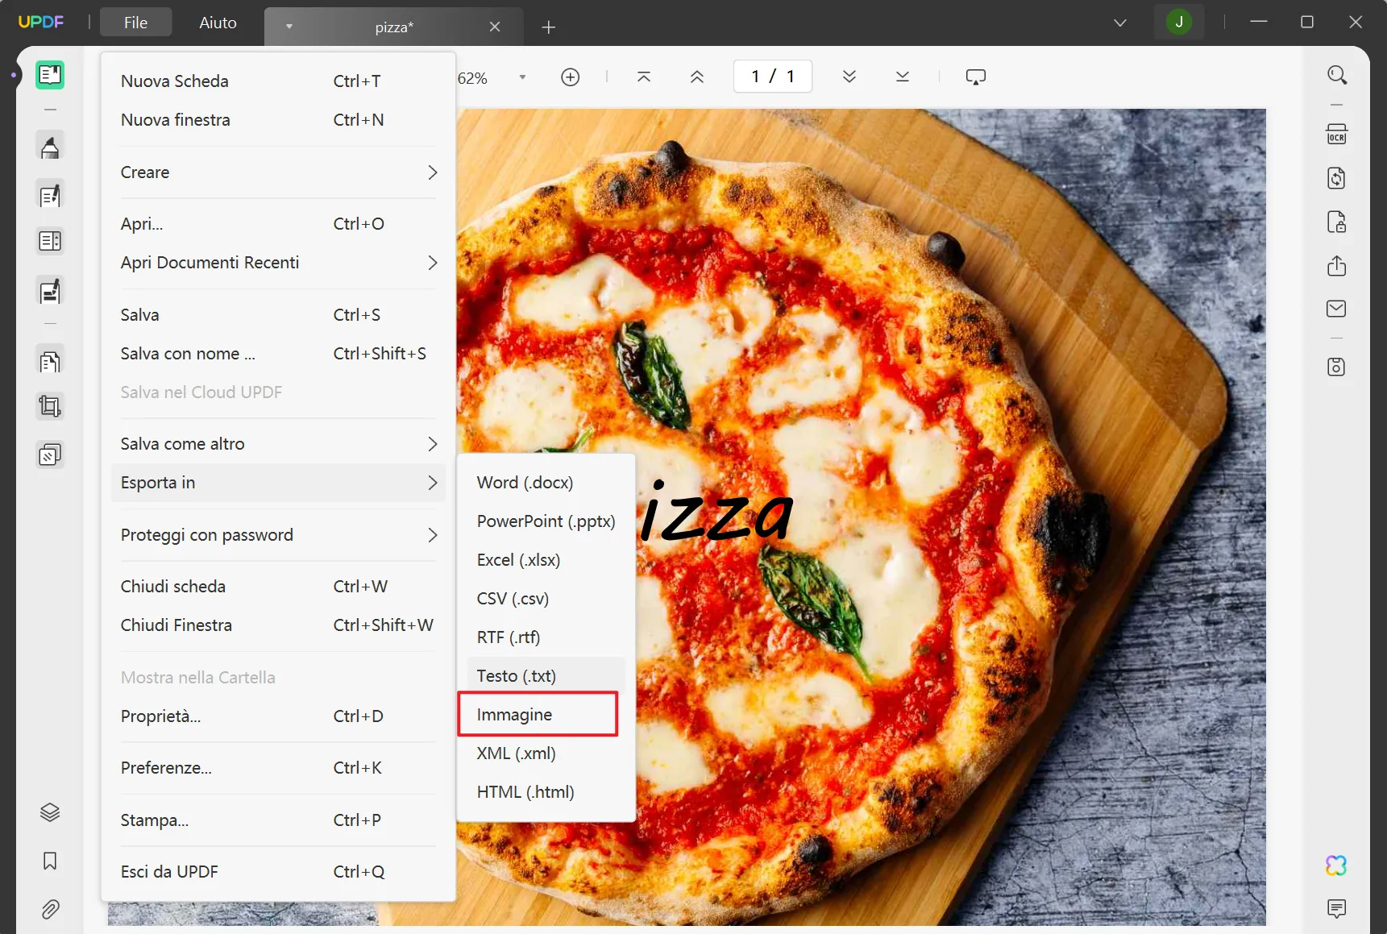
Task: Expand Proteggi con password submenu
Action: (278, 535)
